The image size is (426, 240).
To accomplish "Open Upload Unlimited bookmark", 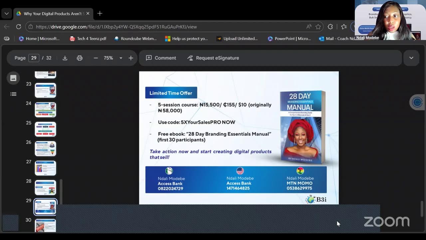I will point(237,39).
